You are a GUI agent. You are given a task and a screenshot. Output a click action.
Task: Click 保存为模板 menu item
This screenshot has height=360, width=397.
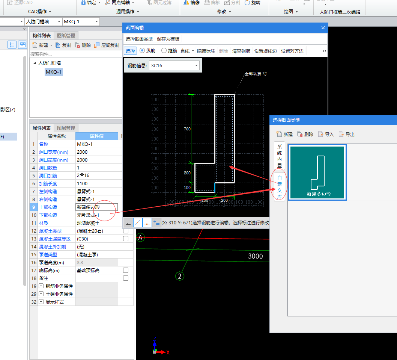(x=168, y=39)
